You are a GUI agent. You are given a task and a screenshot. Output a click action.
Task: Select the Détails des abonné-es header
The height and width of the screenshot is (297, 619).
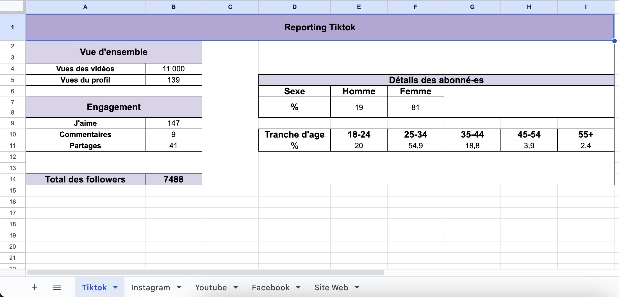pyautogui.click(x=436, y=80)
